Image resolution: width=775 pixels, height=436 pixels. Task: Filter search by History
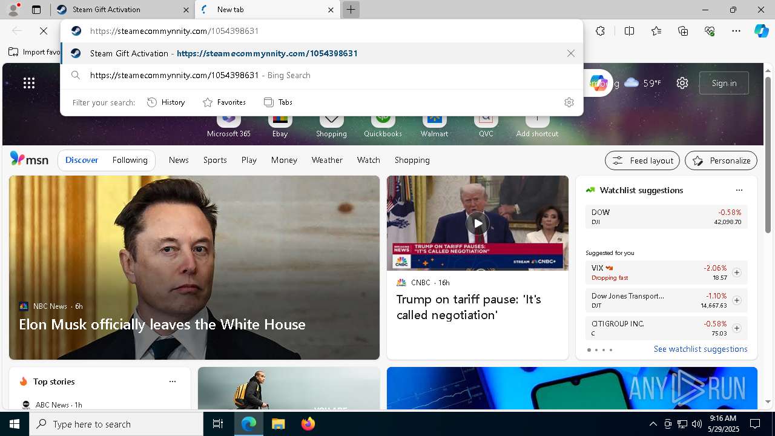click(x=167, y=102)
